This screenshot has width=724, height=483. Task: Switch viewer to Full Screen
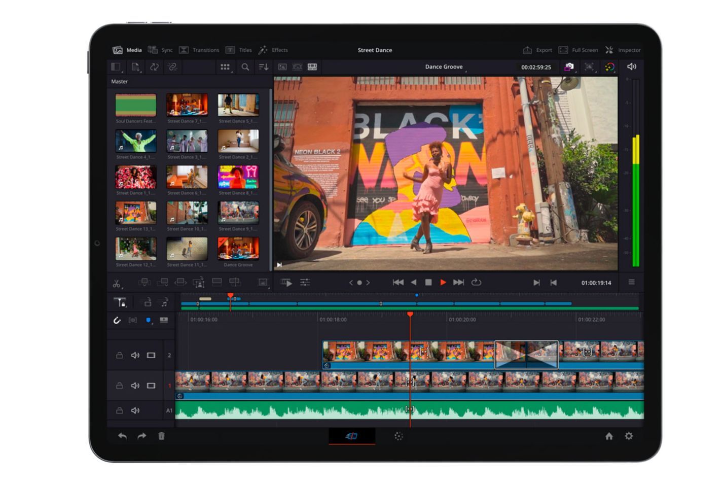coord(578,50)
